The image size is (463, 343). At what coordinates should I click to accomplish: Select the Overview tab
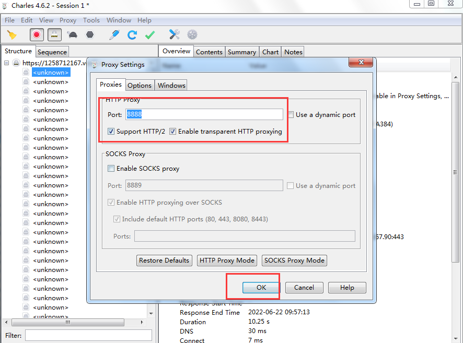pos(176,51)
